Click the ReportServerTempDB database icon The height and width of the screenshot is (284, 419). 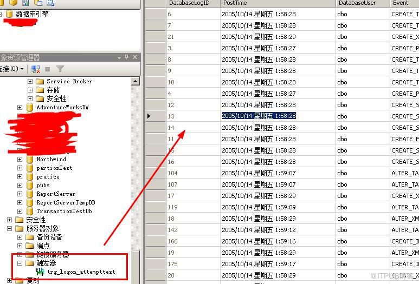pyautogui.click(x=30, y=203)
